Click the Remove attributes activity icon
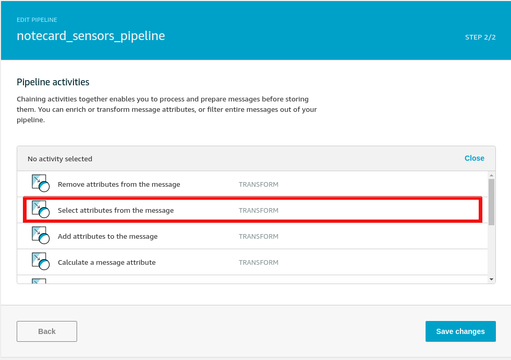 41,184
